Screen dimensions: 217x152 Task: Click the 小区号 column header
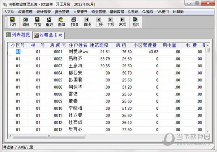point(18,45)
